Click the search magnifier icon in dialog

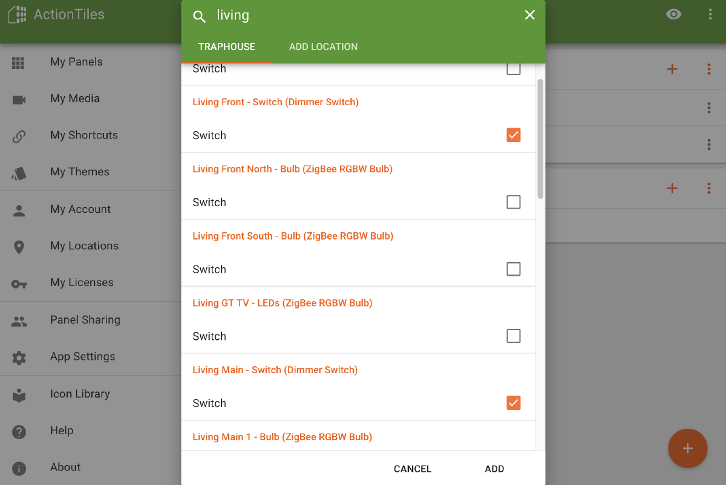click(200, 16)
